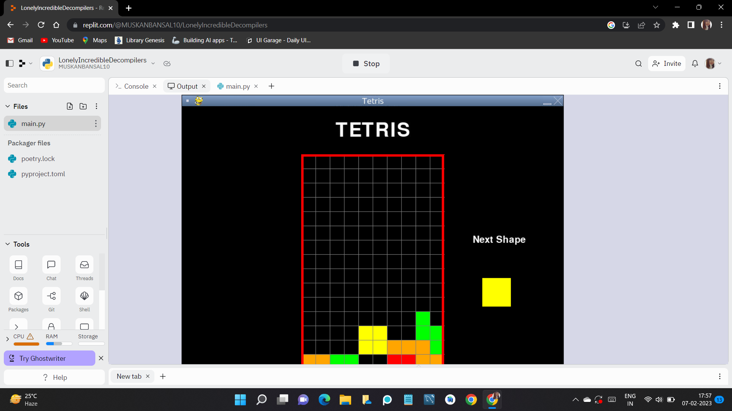Viewport: 732px width, 411px height.
Task: Open main.py file options menu
Action: [x=96, y=123]
